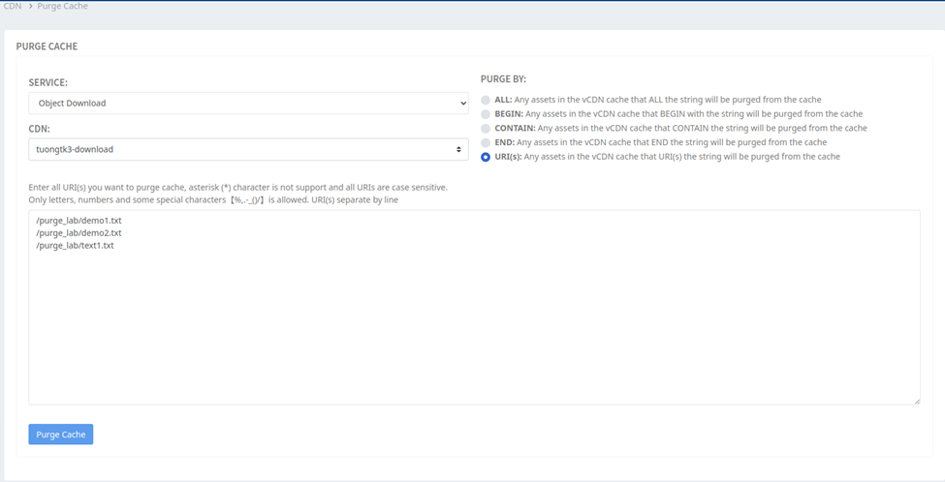Click the SERVICE dropdown chevron arrow

462,103
